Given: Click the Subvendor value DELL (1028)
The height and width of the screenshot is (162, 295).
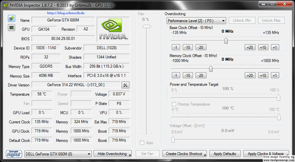Looking at the screenshot, I should pyautogui.click(x=107, y=48).
